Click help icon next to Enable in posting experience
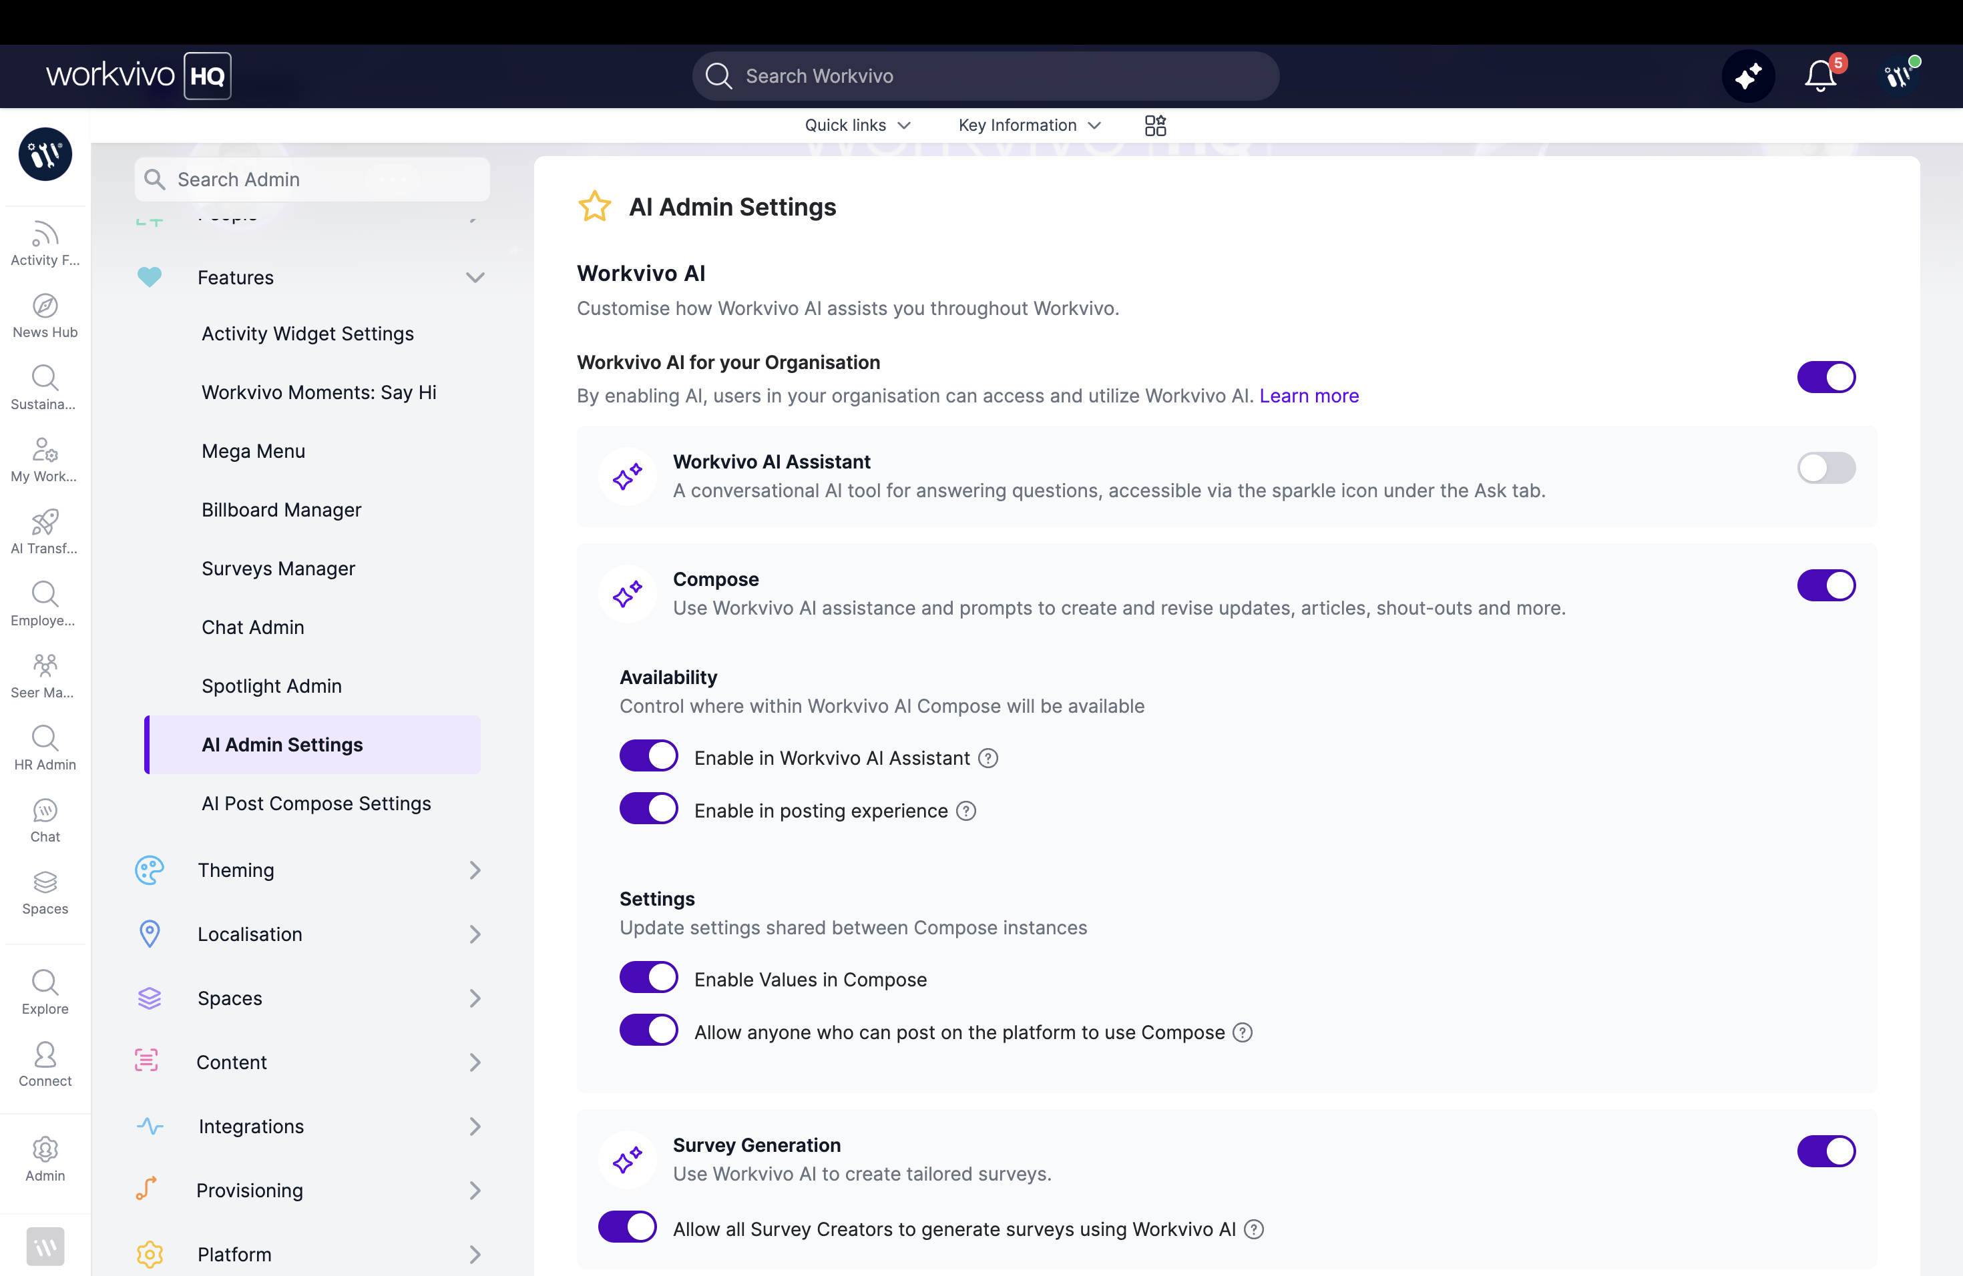The image size is (1963, 1276). [x=966, y=811]
